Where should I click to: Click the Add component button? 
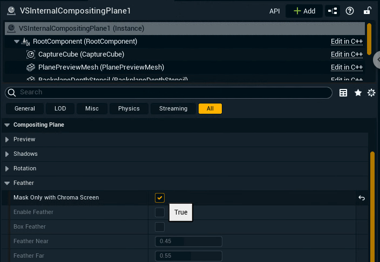[x=304, y=11]
